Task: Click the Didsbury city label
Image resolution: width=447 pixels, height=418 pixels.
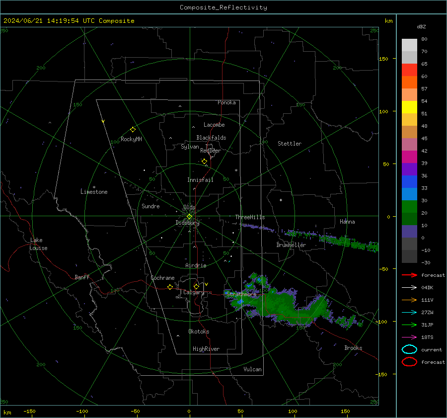Action: point(187,223)
